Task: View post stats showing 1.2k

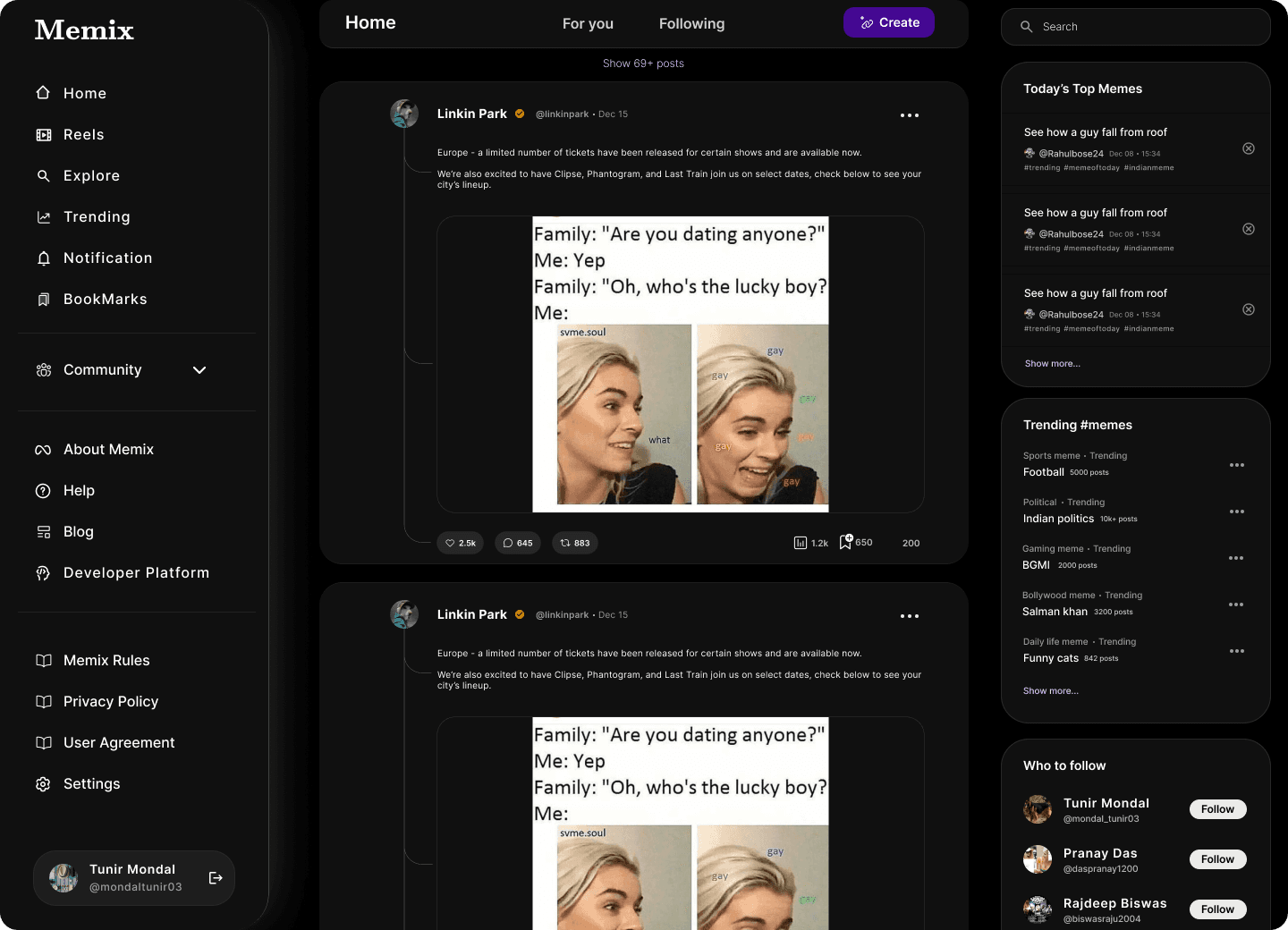Action: (x=811, y=543)
